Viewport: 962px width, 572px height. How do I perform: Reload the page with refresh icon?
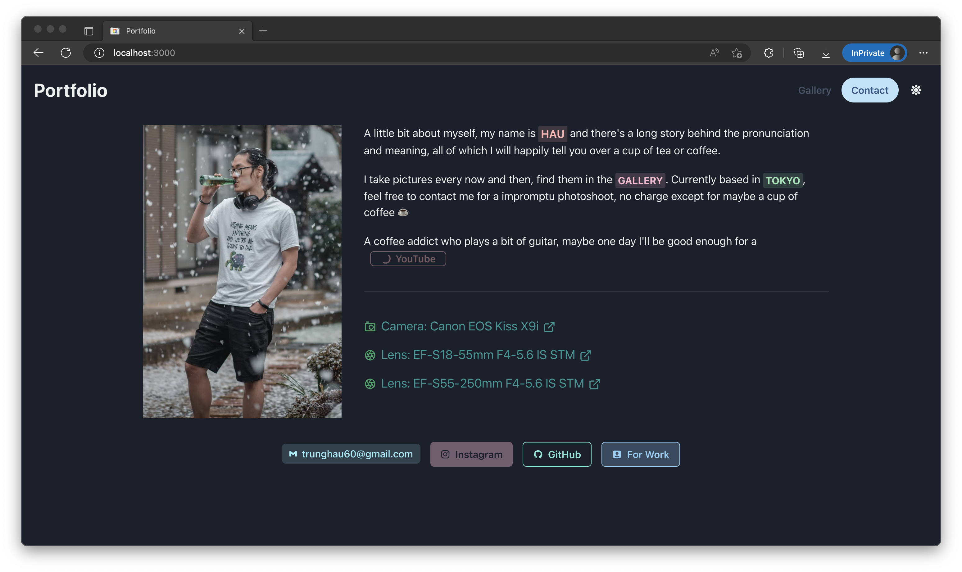pos(66,53)
